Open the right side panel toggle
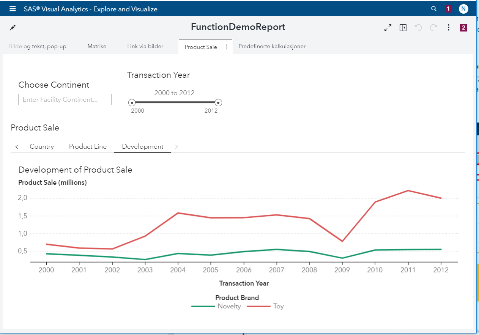The width and height of the screenshot is (479, 335). point(403,27)
